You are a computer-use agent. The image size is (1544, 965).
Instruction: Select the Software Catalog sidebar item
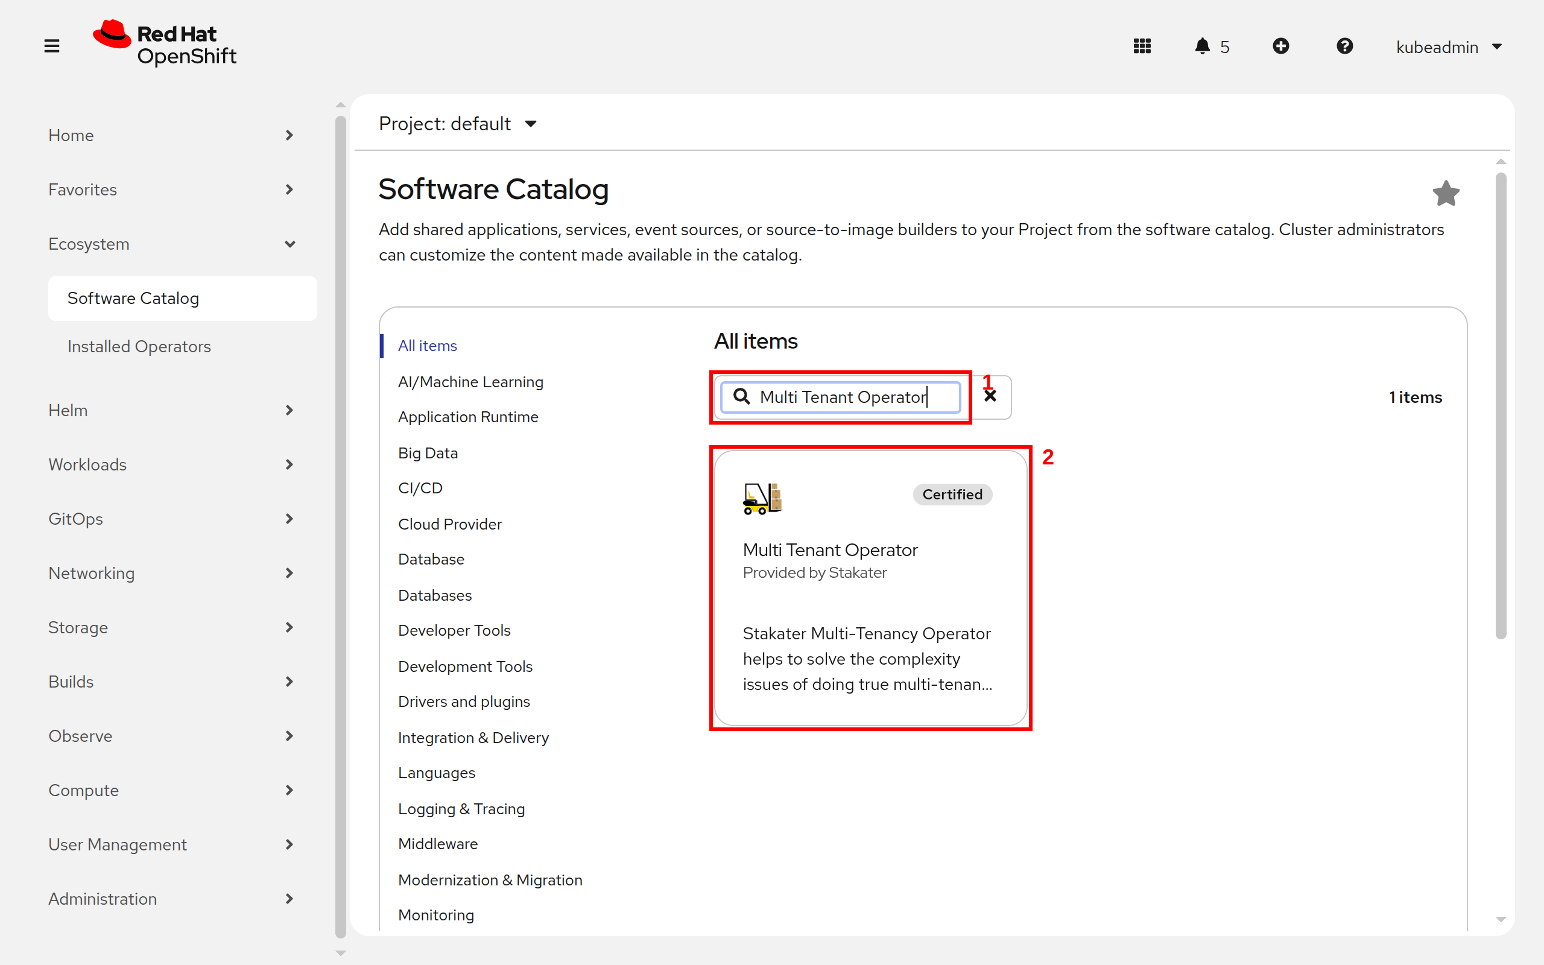pos(183,298)
